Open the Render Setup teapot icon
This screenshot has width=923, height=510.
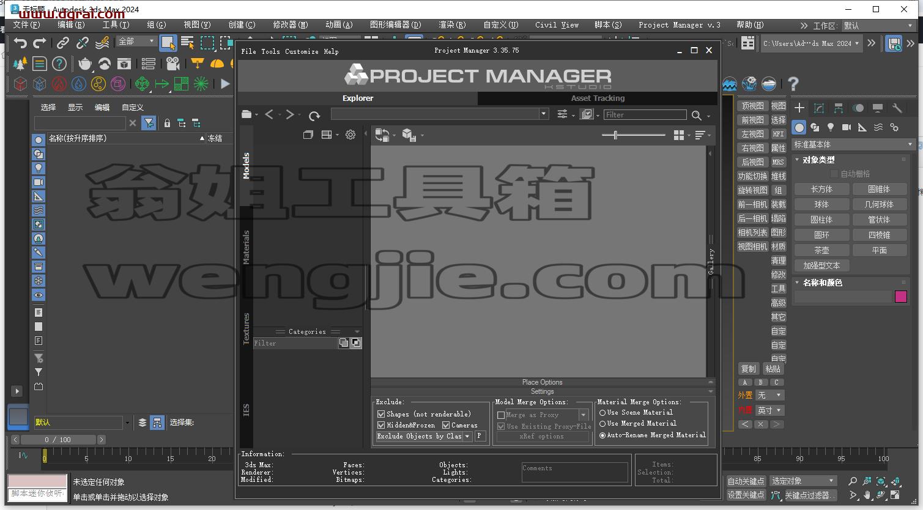pos(85,64)
